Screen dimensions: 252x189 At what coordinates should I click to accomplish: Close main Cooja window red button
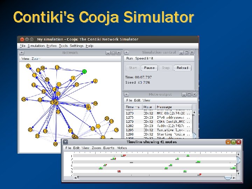[22, 39]
